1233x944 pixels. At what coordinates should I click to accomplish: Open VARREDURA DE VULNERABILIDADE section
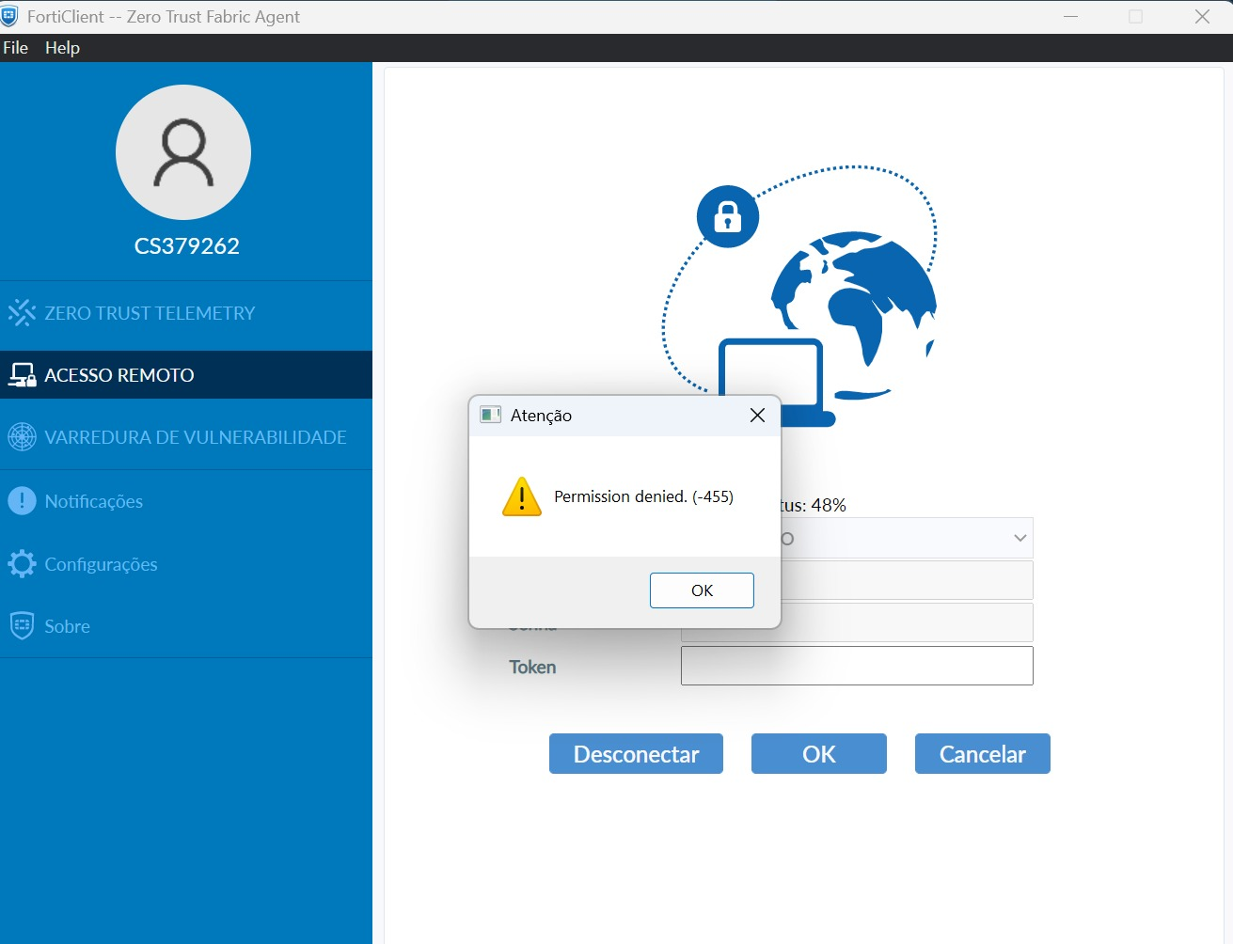click(x=186, y=437)
